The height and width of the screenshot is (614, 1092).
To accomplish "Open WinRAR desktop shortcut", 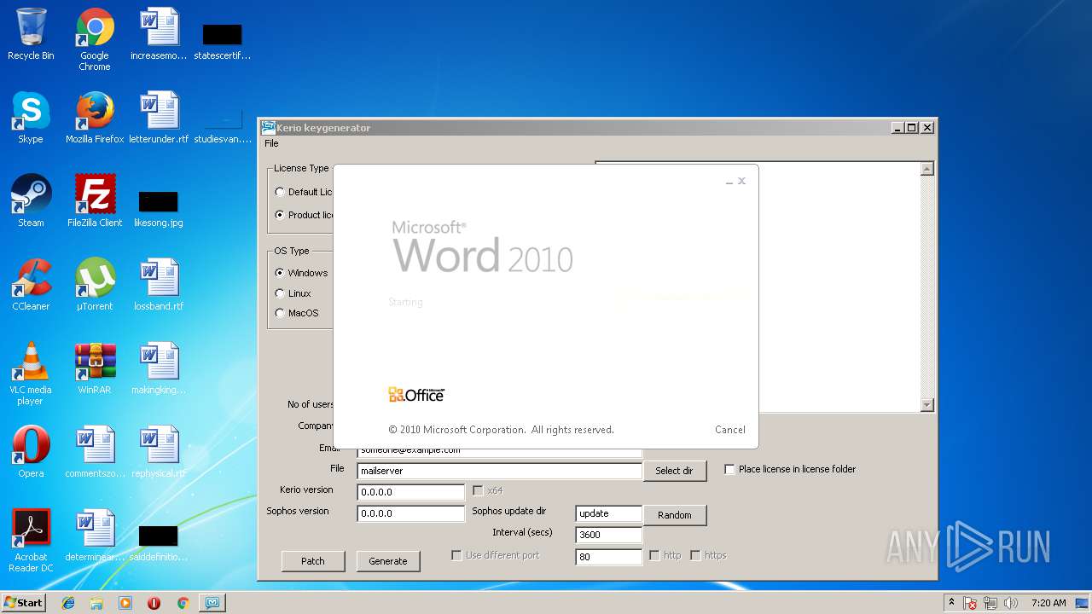I will coord(95,368).
